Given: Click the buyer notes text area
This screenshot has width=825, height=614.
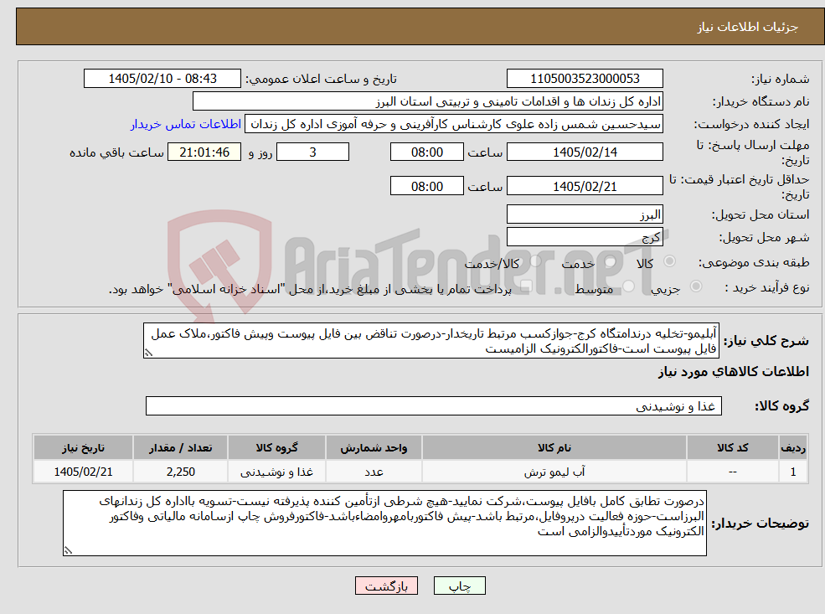Looking at the screenshot, I should (x=384, y=523).
